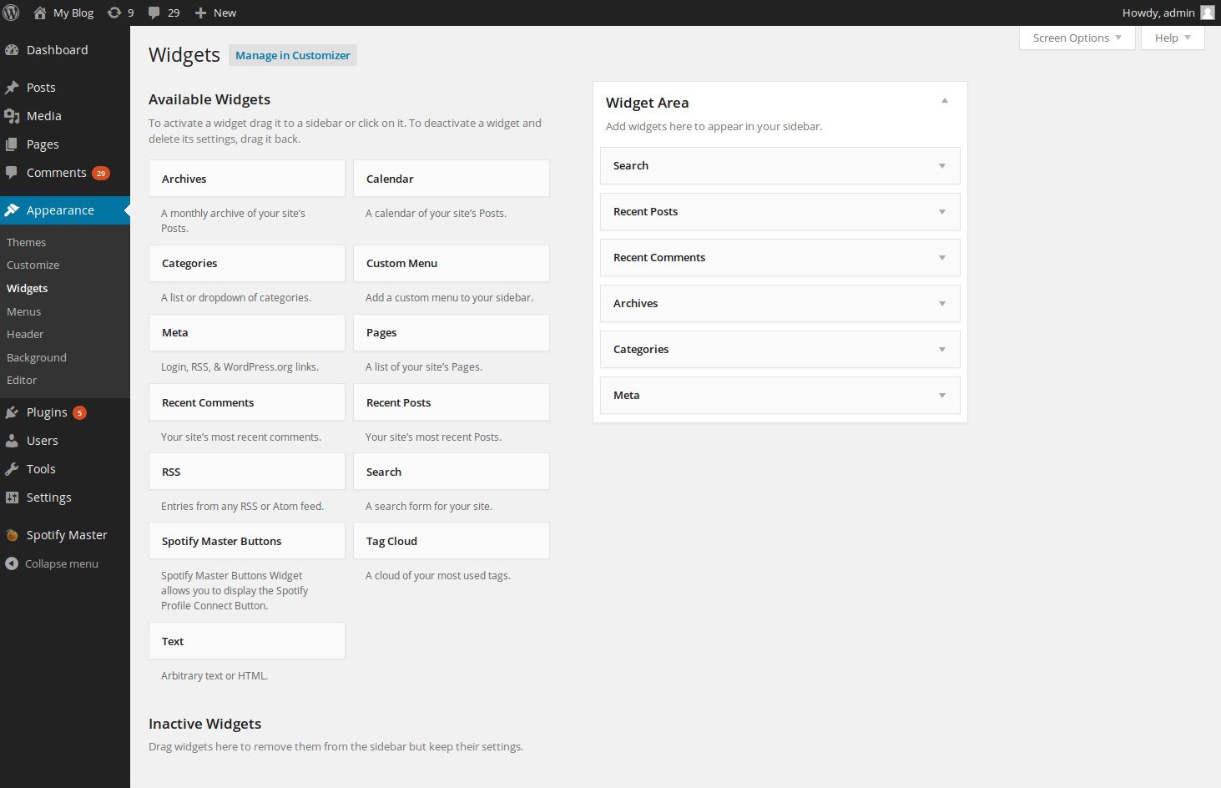Open the updates icon in admin bar

[114, 13]
